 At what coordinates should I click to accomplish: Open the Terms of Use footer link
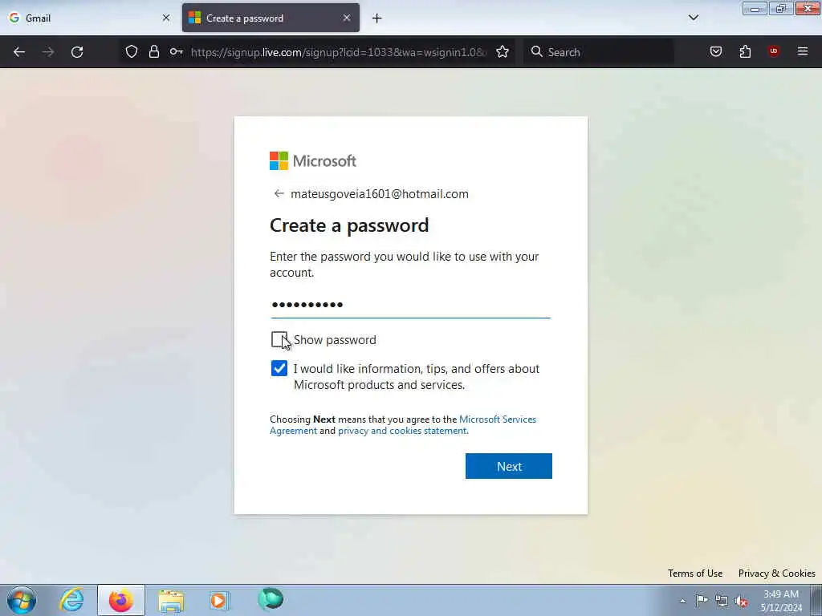(694, 573)
